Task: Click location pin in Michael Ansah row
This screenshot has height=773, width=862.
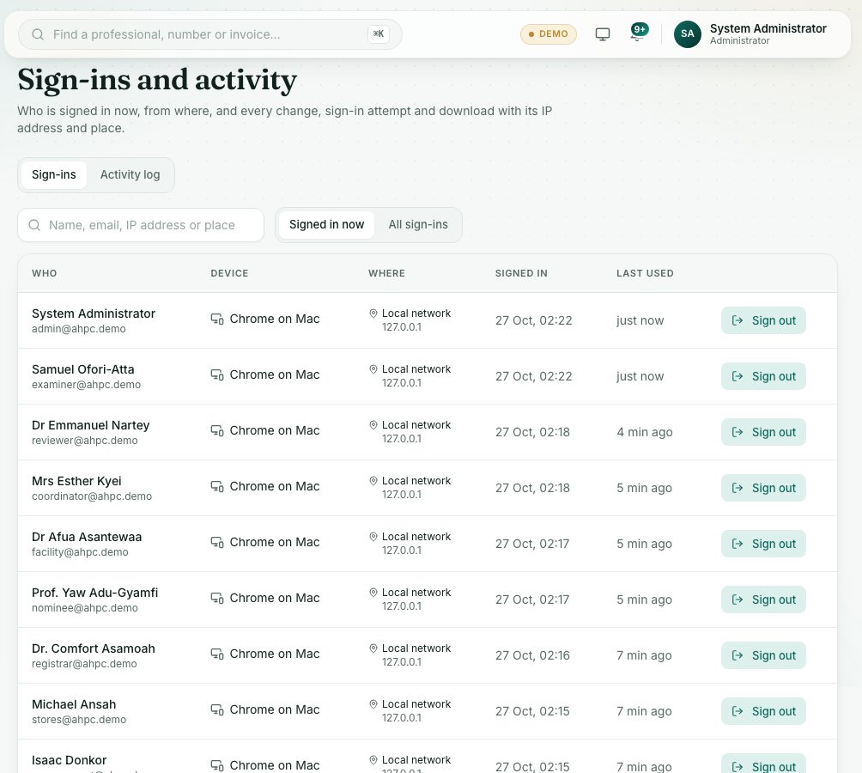Action: [373, 704]
